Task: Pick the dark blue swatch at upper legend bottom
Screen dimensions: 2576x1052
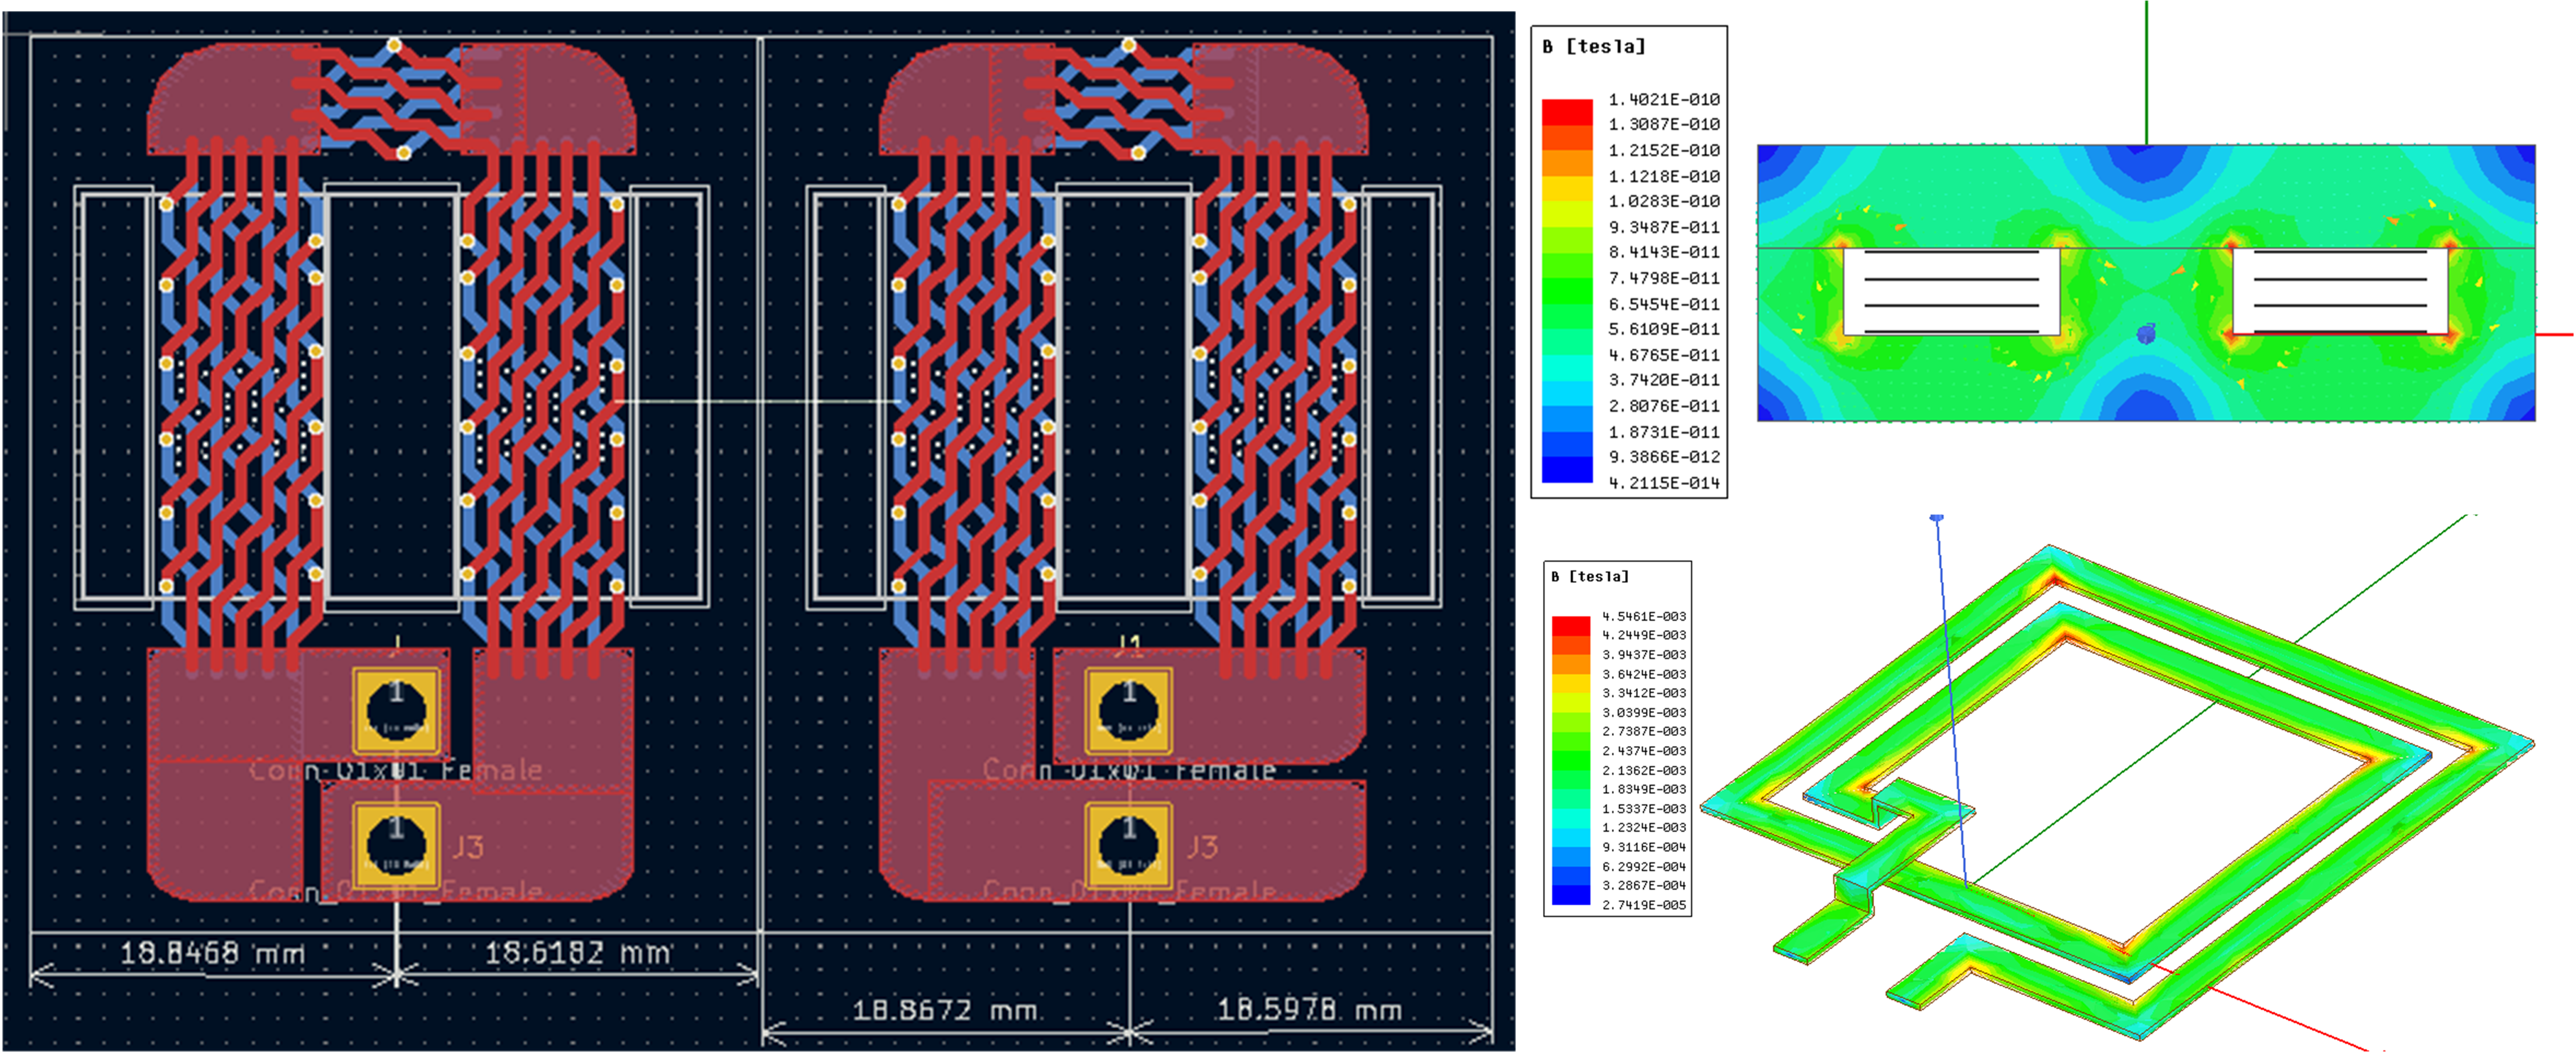Action: [1567, 470]
